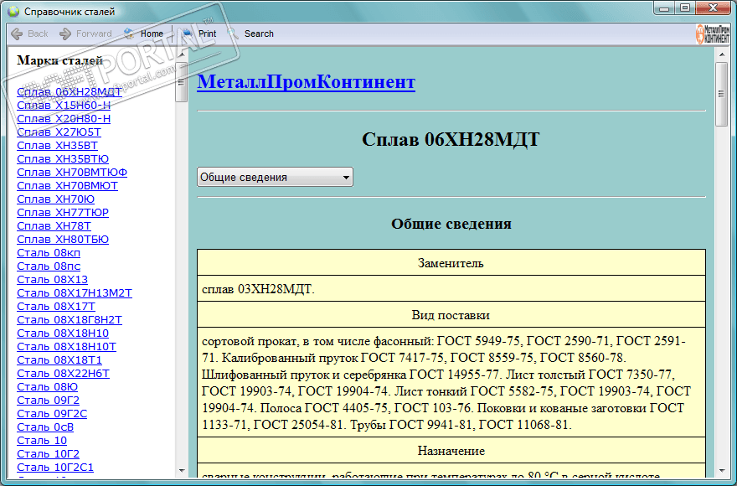Open Сталь 09Г2С entry
The width and height of the screenshot is (737, 486).
pyautogui.click(x=52, y=414)
